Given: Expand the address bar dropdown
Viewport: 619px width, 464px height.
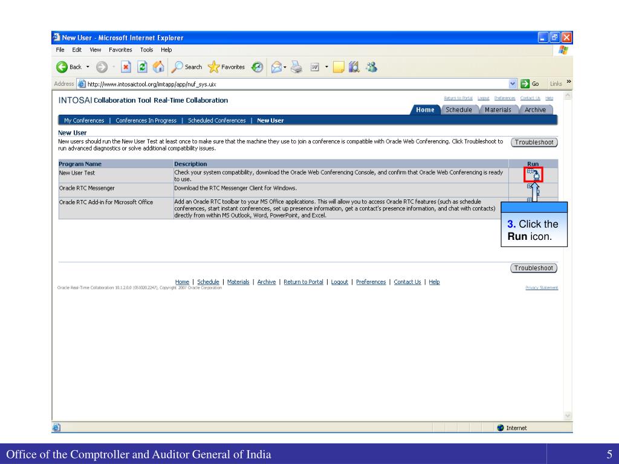Looking at the screenshot, I should click(513, 83).
